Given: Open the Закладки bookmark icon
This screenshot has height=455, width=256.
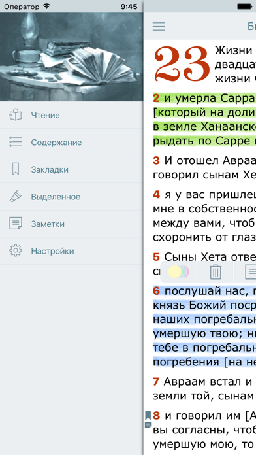Looking at the screenshot, I should point(16,169).
